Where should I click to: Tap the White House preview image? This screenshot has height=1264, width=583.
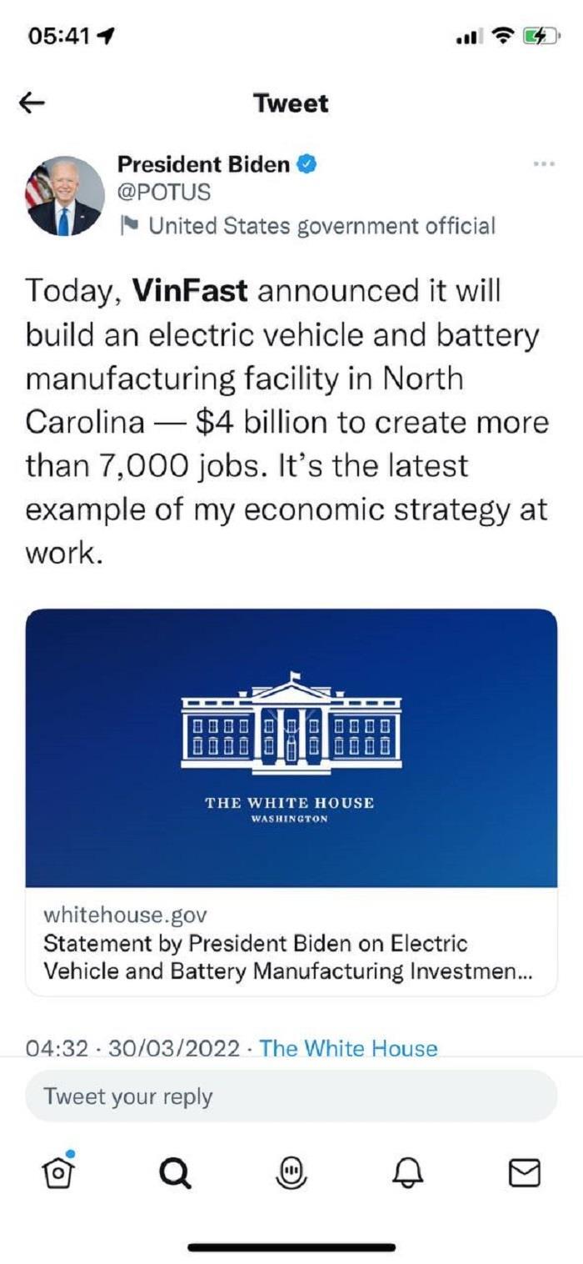[291, 748]
